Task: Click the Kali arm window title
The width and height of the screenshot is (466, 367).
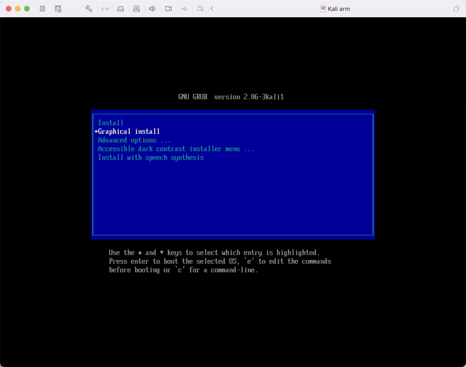Action: (x=335, y=9)
